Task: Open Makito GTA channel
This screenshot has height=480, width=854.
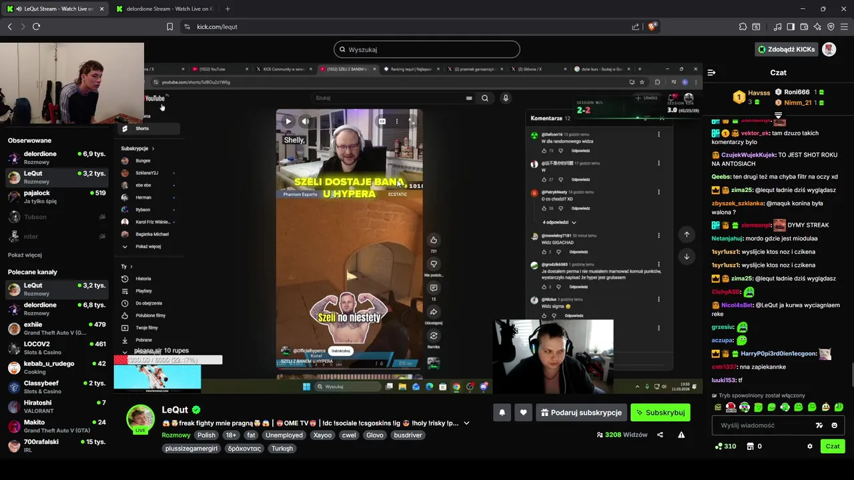Action: 57,426
